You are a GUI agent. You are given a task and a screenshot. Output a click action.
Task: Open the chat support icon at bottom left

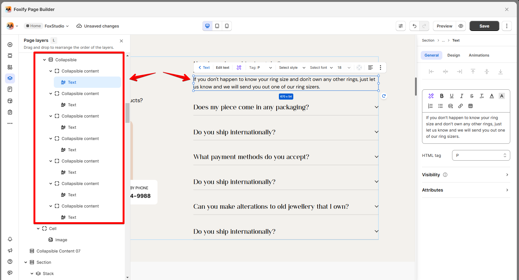pyautogui.click(x=10, y=273)
